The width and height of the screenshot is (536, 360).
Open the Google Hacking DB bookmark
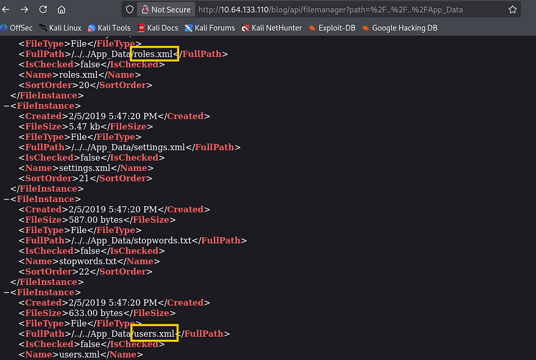pos(399,28)
